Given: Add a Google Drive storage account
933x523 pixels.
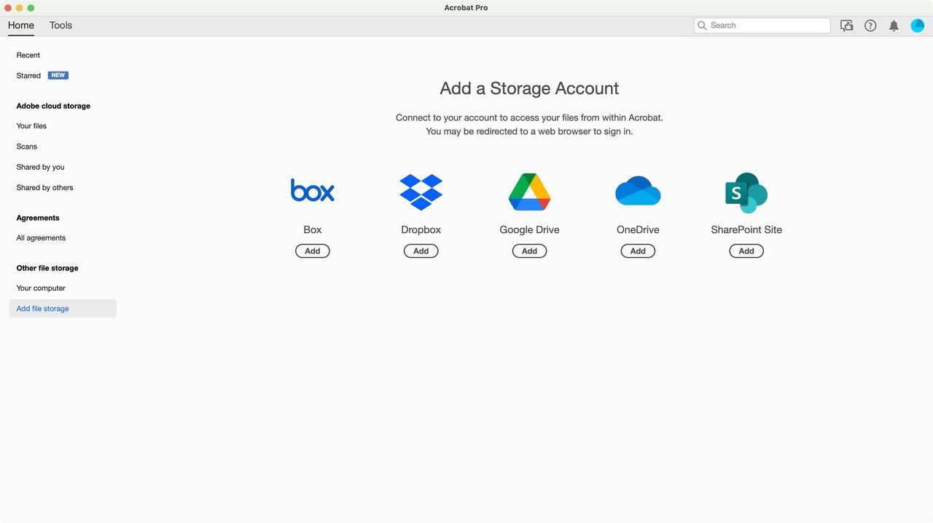Looking at the screenshot, I should click(x=530, y=251).
